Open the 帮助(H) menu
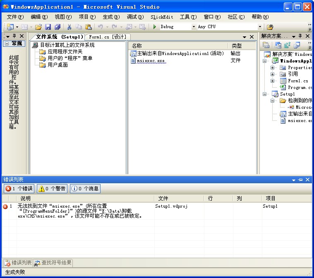This screenshot has height=278, width=314. pyautogui.click(x=260, y=17)
